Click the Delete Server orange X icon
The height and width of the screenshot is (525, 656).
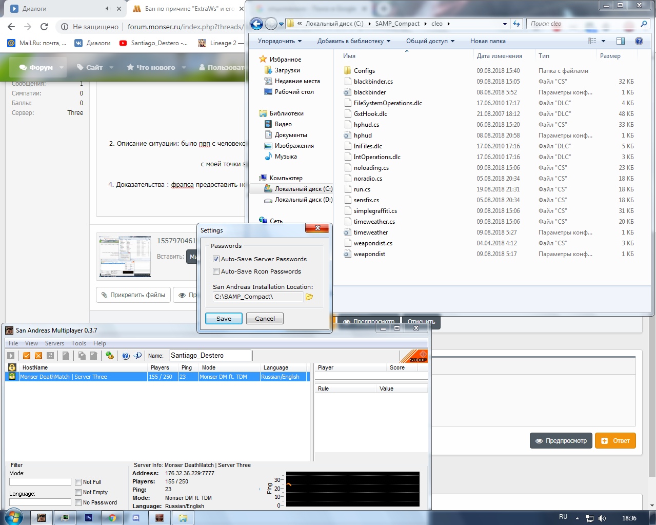tap(38, 356)
